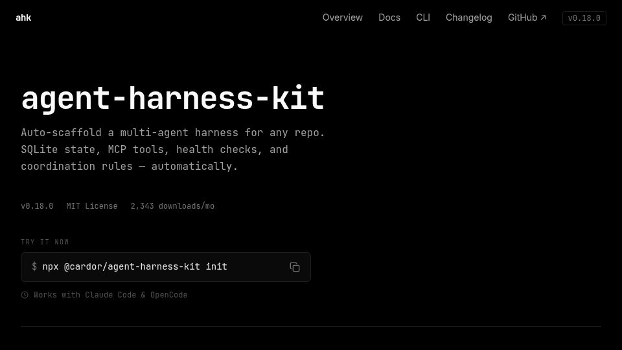Open the CLI nav item
This screenshot has height=350, width=622.
pos(423,17)
